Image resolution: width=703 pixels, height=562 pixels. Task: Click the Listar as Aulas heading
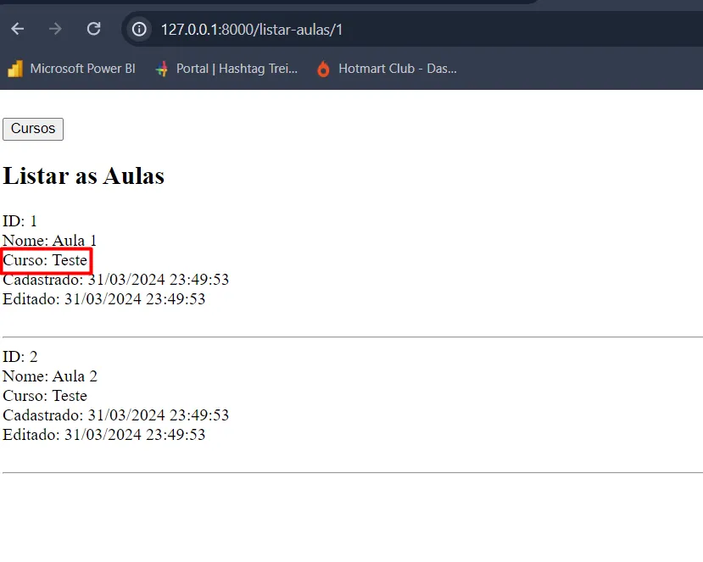[x=83, y=176]
